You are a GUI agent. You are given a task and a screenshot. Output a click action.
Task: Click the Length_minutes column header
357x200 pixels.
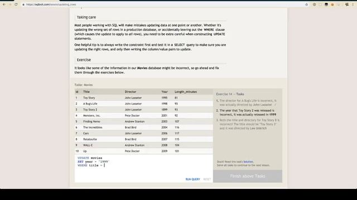(186, 92)
